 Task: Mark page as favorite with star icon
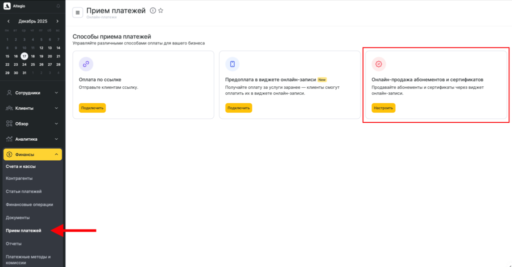[160, 11]
